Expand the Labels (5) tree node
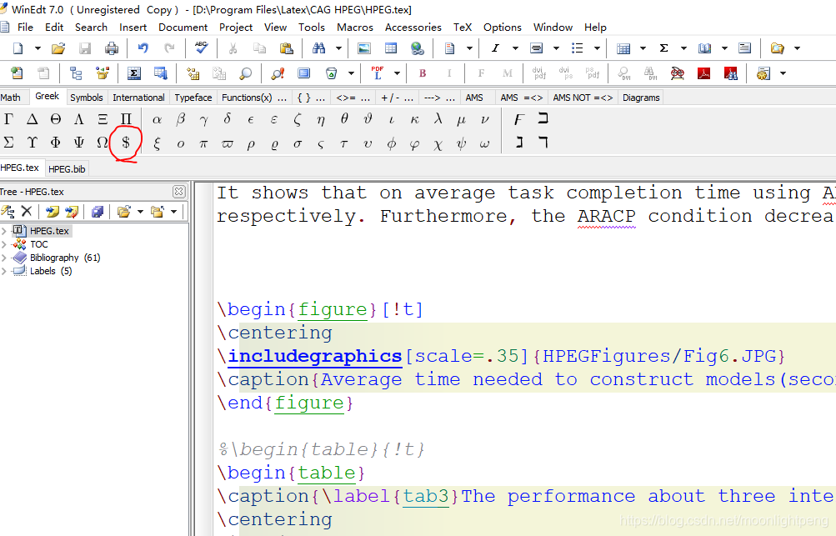The width and height of the screenshot is (836, 536). [x=3, y=271]
